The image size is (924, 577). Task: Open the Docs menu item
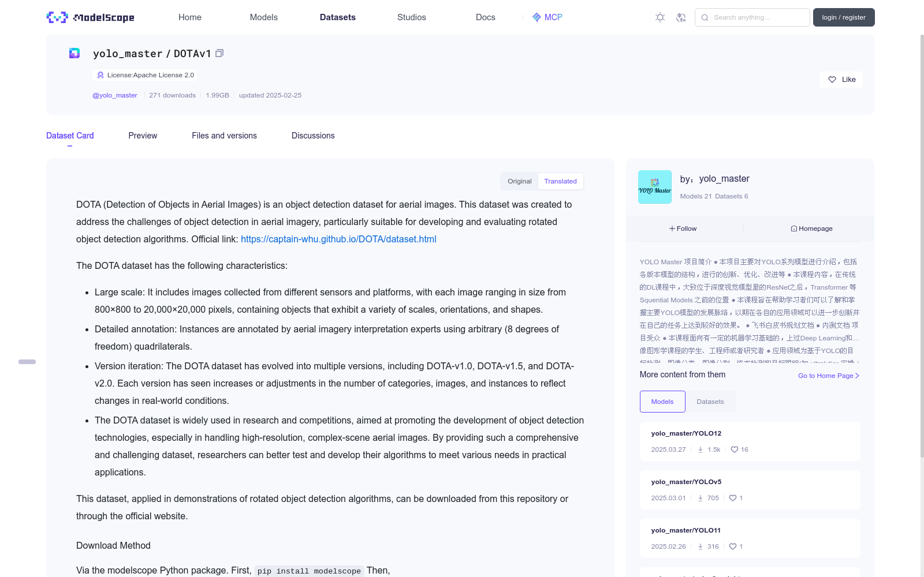(x=486, y=17)
